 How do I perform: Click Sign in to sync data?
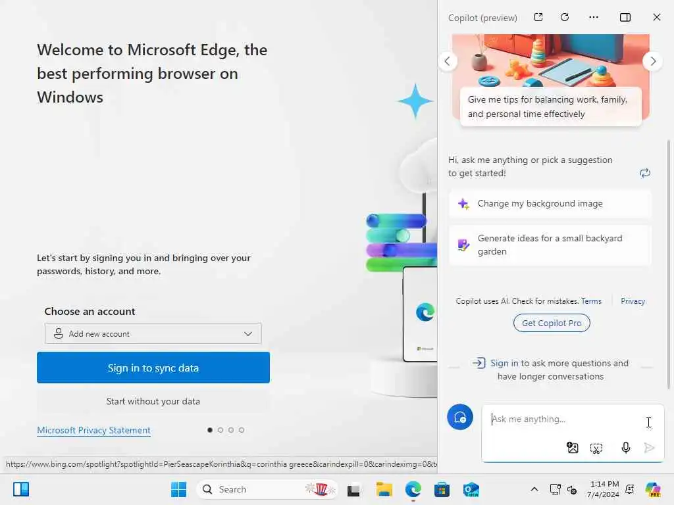(x=153, y=368)
